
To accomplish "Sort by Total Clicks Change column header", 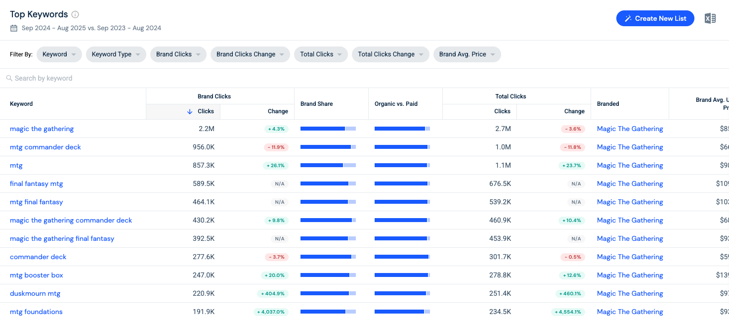I will coord(554,111).
